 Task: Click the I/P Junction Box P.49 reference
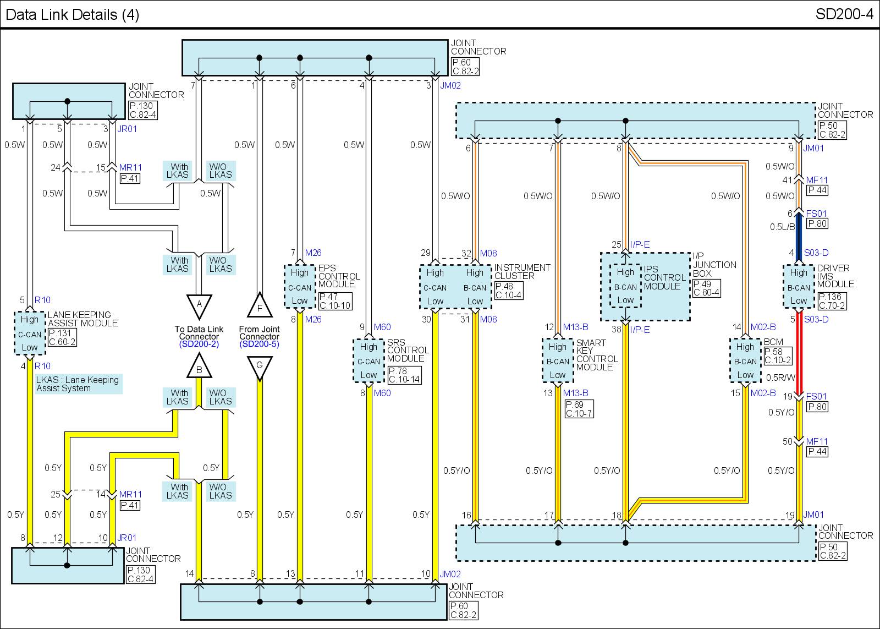(706, 288)
